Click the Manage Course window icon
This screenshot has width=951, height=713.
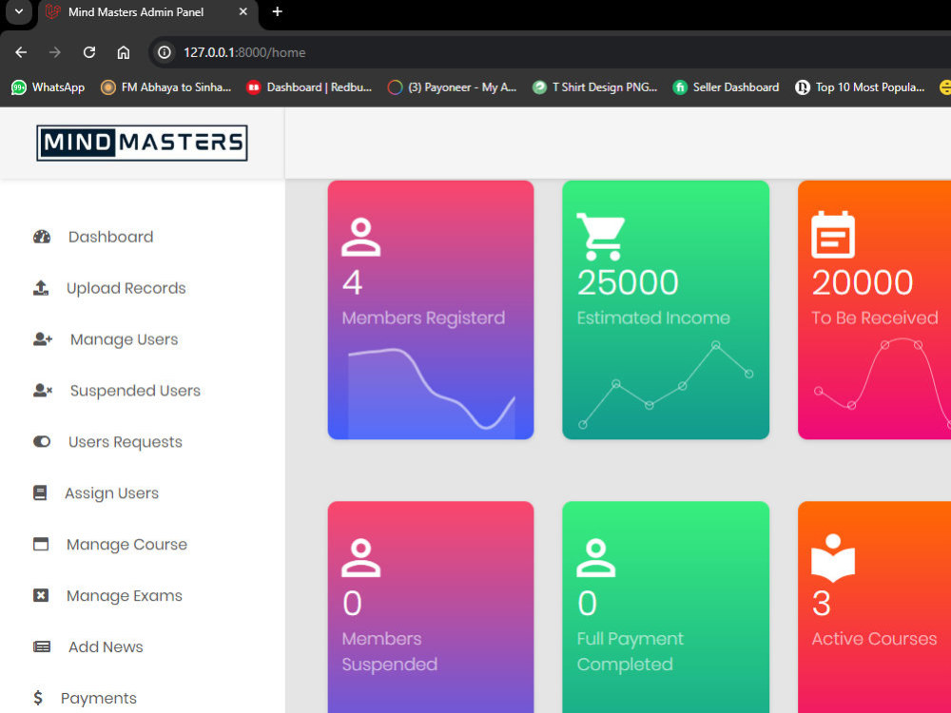[41, 544]
